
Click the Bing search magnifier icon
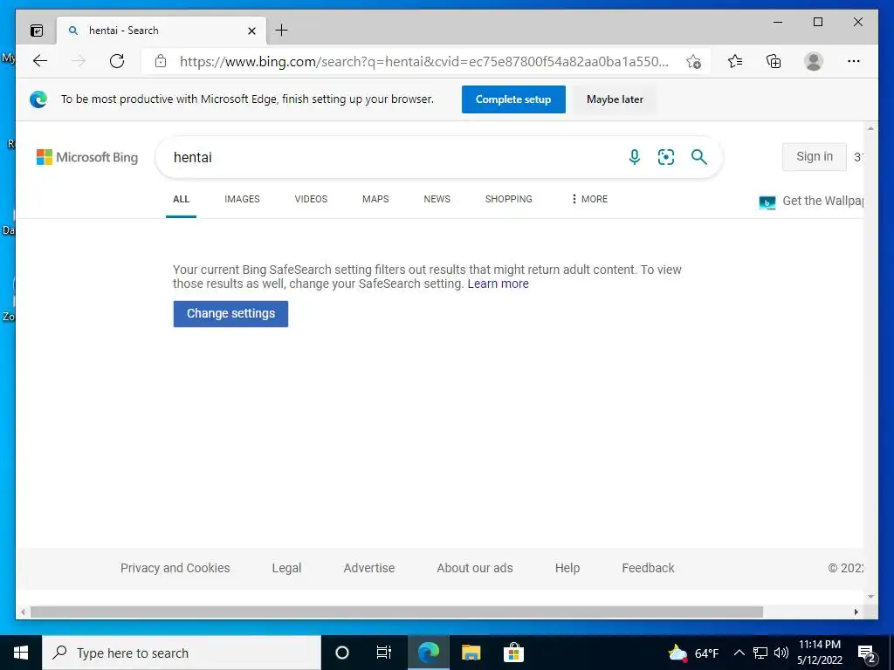pos(699,157)
